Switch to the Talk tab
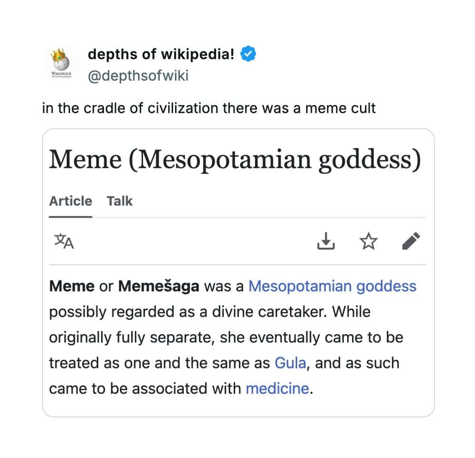475x458 pixels. [120, 201]
